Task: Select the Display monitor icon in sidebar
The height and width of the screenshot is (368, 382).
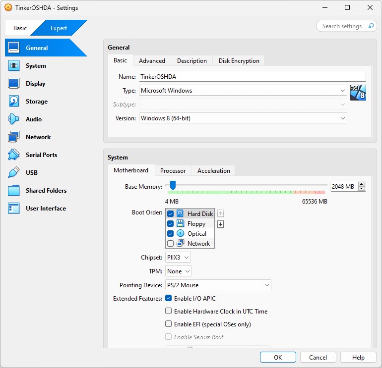Action: coord(14,83)
